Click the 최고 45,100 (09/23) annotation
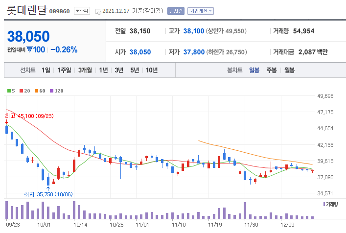The image size is (346, 233). tap(29, 116)
